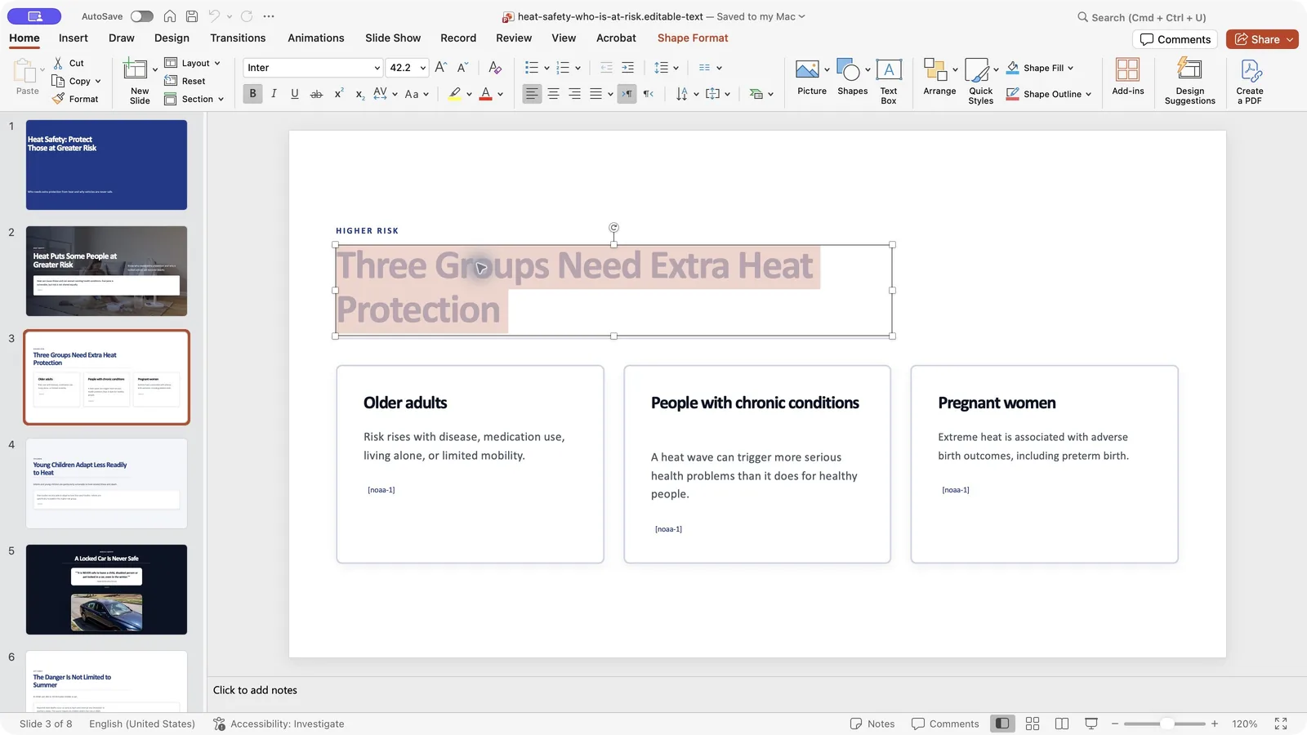Open the Slide Show tab
Image resolution: width=1307 pixels, height=735 pixels.
[x=393, y=38]
